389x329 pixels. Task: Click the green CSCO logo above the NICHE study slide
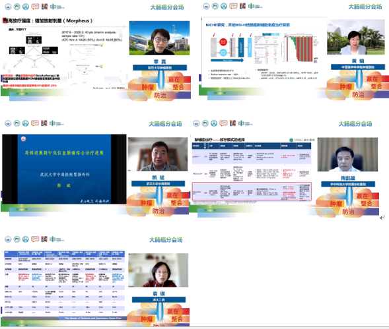256,6
